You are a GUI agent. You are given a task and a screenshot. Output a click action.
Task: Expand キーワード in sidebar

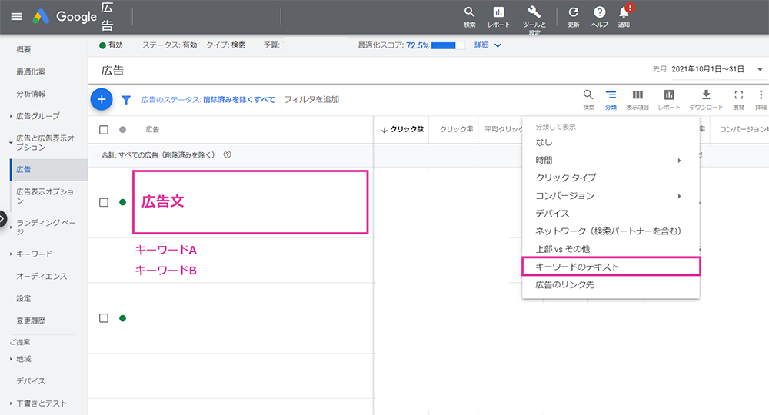[11, 254]
